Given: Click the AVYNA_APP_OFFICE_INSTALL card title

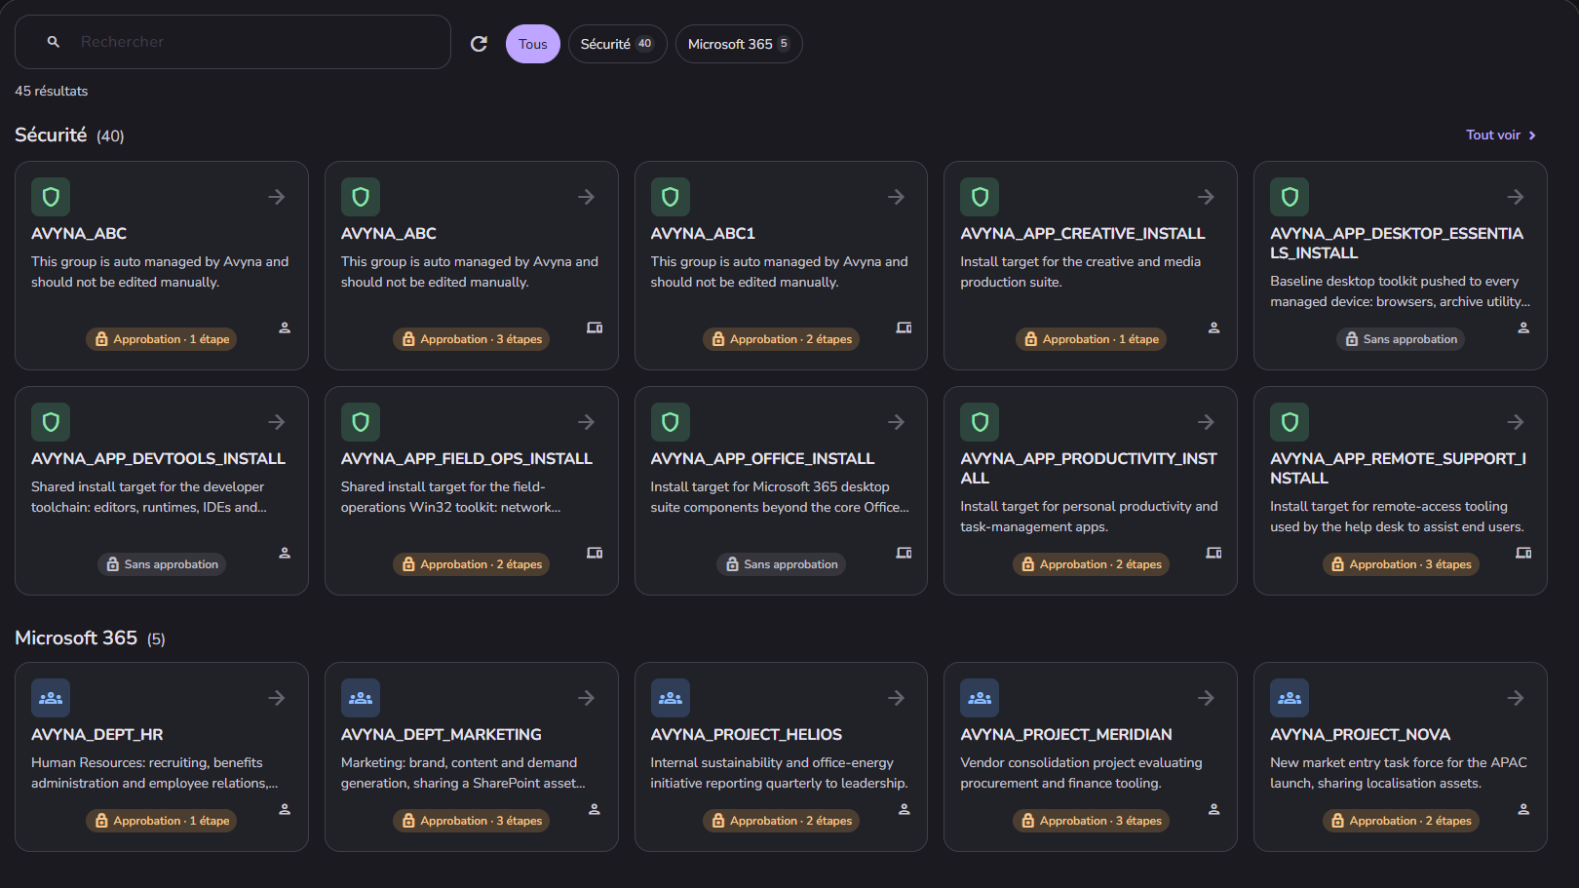Looking at the screenshot, I should coord(762,459).
